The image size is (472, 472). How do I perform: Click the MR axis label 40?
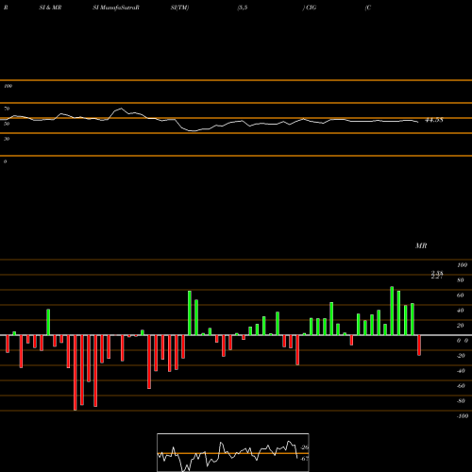click(x=461, y=311)
